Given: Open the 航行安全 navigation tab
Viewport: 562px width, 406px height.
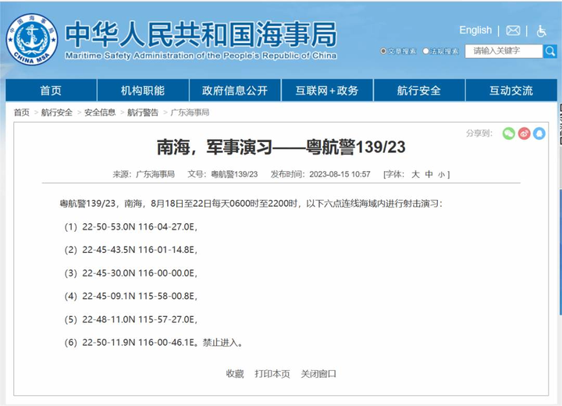Looking at the screenshot, I should (x=419, y=91).
